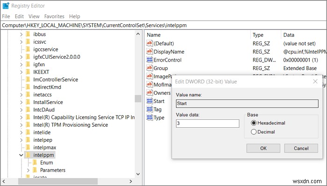The height and width of the screenshot is (186, 327).
Task: Click the Parameters subkey folder icon
Action: 35,170
